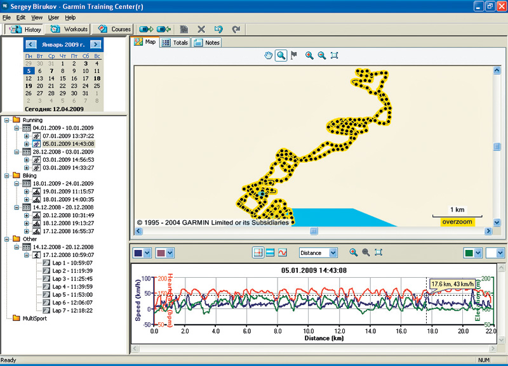Zoom in on the map

click(309, 55)
